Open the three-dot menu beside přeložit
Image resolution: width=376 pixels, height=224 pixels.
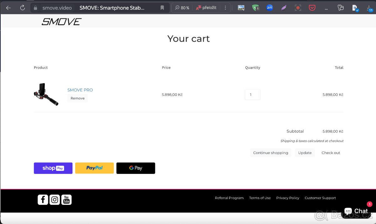[x=225, y=8]
